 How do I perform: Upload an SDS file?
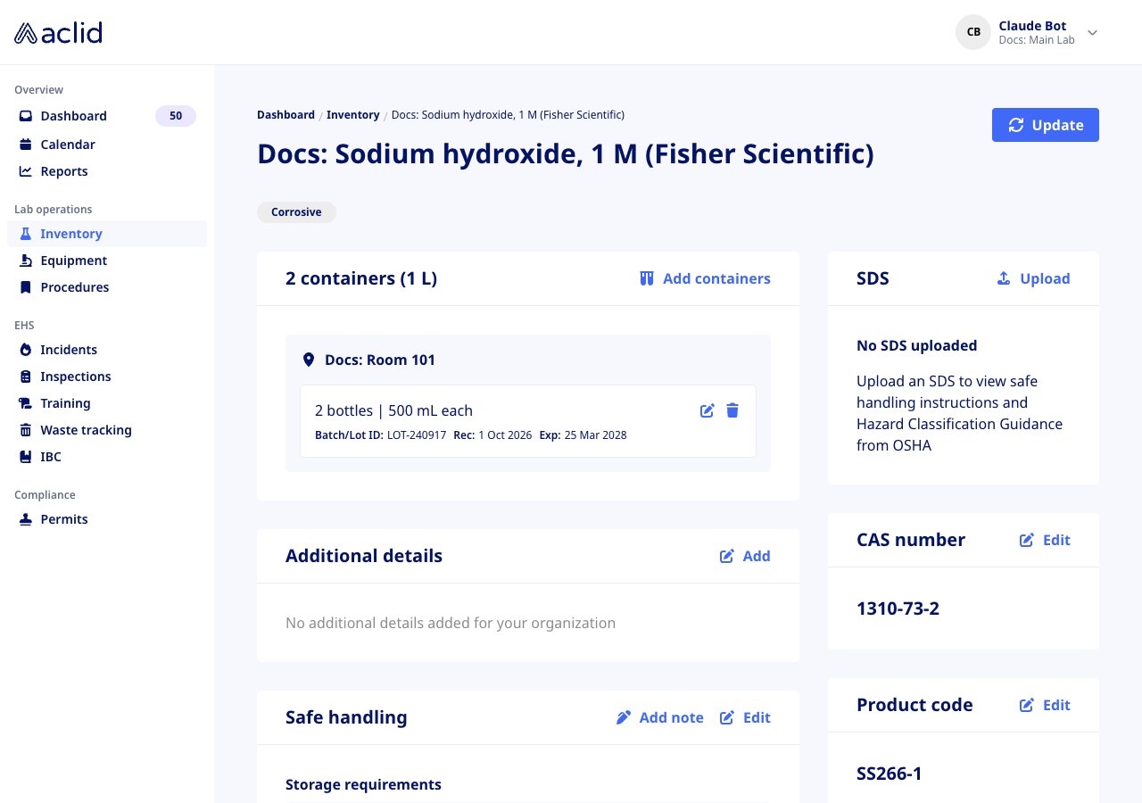pyautogui.click(x=1033, y=278)
